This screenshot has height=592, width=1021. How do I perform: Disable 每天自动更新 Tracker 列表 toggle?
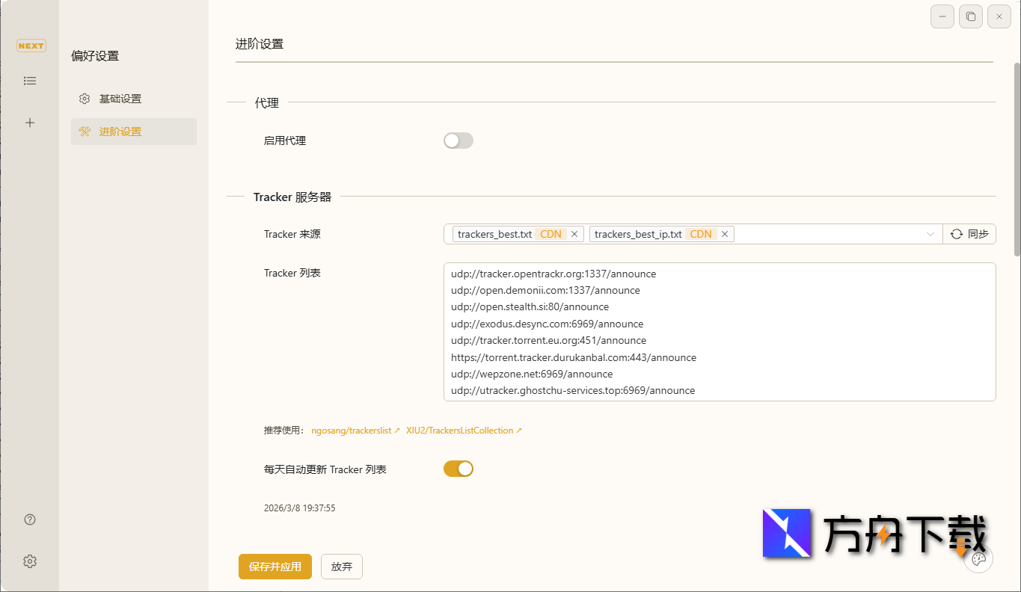click(x=458, y=469)
